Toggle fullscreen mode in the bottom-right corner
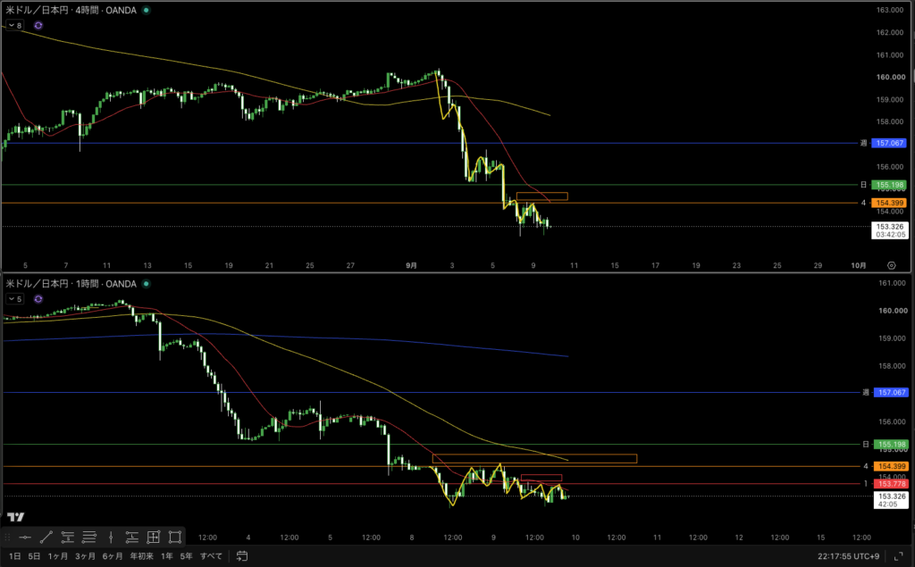 [899, 556]
